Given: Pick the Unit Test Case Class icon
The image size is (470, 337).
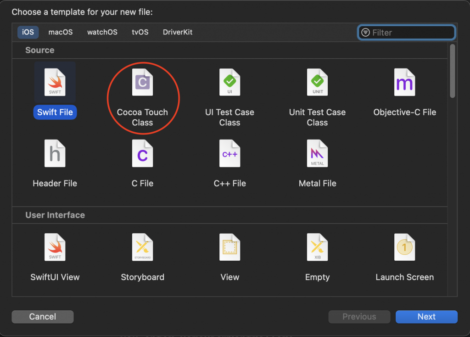Looking at the screenshot, I should (317, 82).
